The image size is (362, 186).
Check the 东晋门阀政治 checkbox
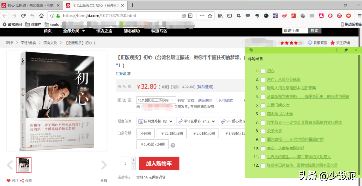coord(262,105)
